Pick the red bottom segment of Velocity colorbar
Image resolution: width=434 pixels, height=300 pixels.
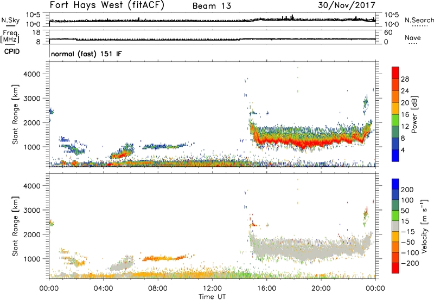click(x=395, y=268)
